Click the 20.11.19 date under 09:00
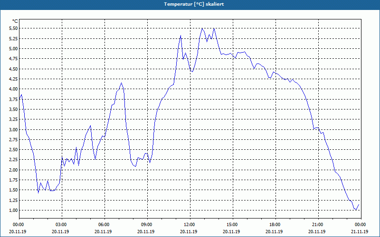The width and height of the screenshot is (380, 237). [146, 231]
